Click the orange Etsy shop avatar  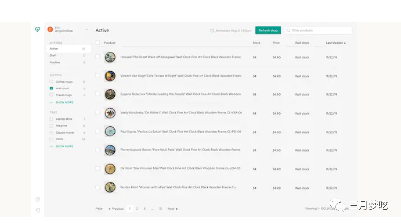(50, 30)
